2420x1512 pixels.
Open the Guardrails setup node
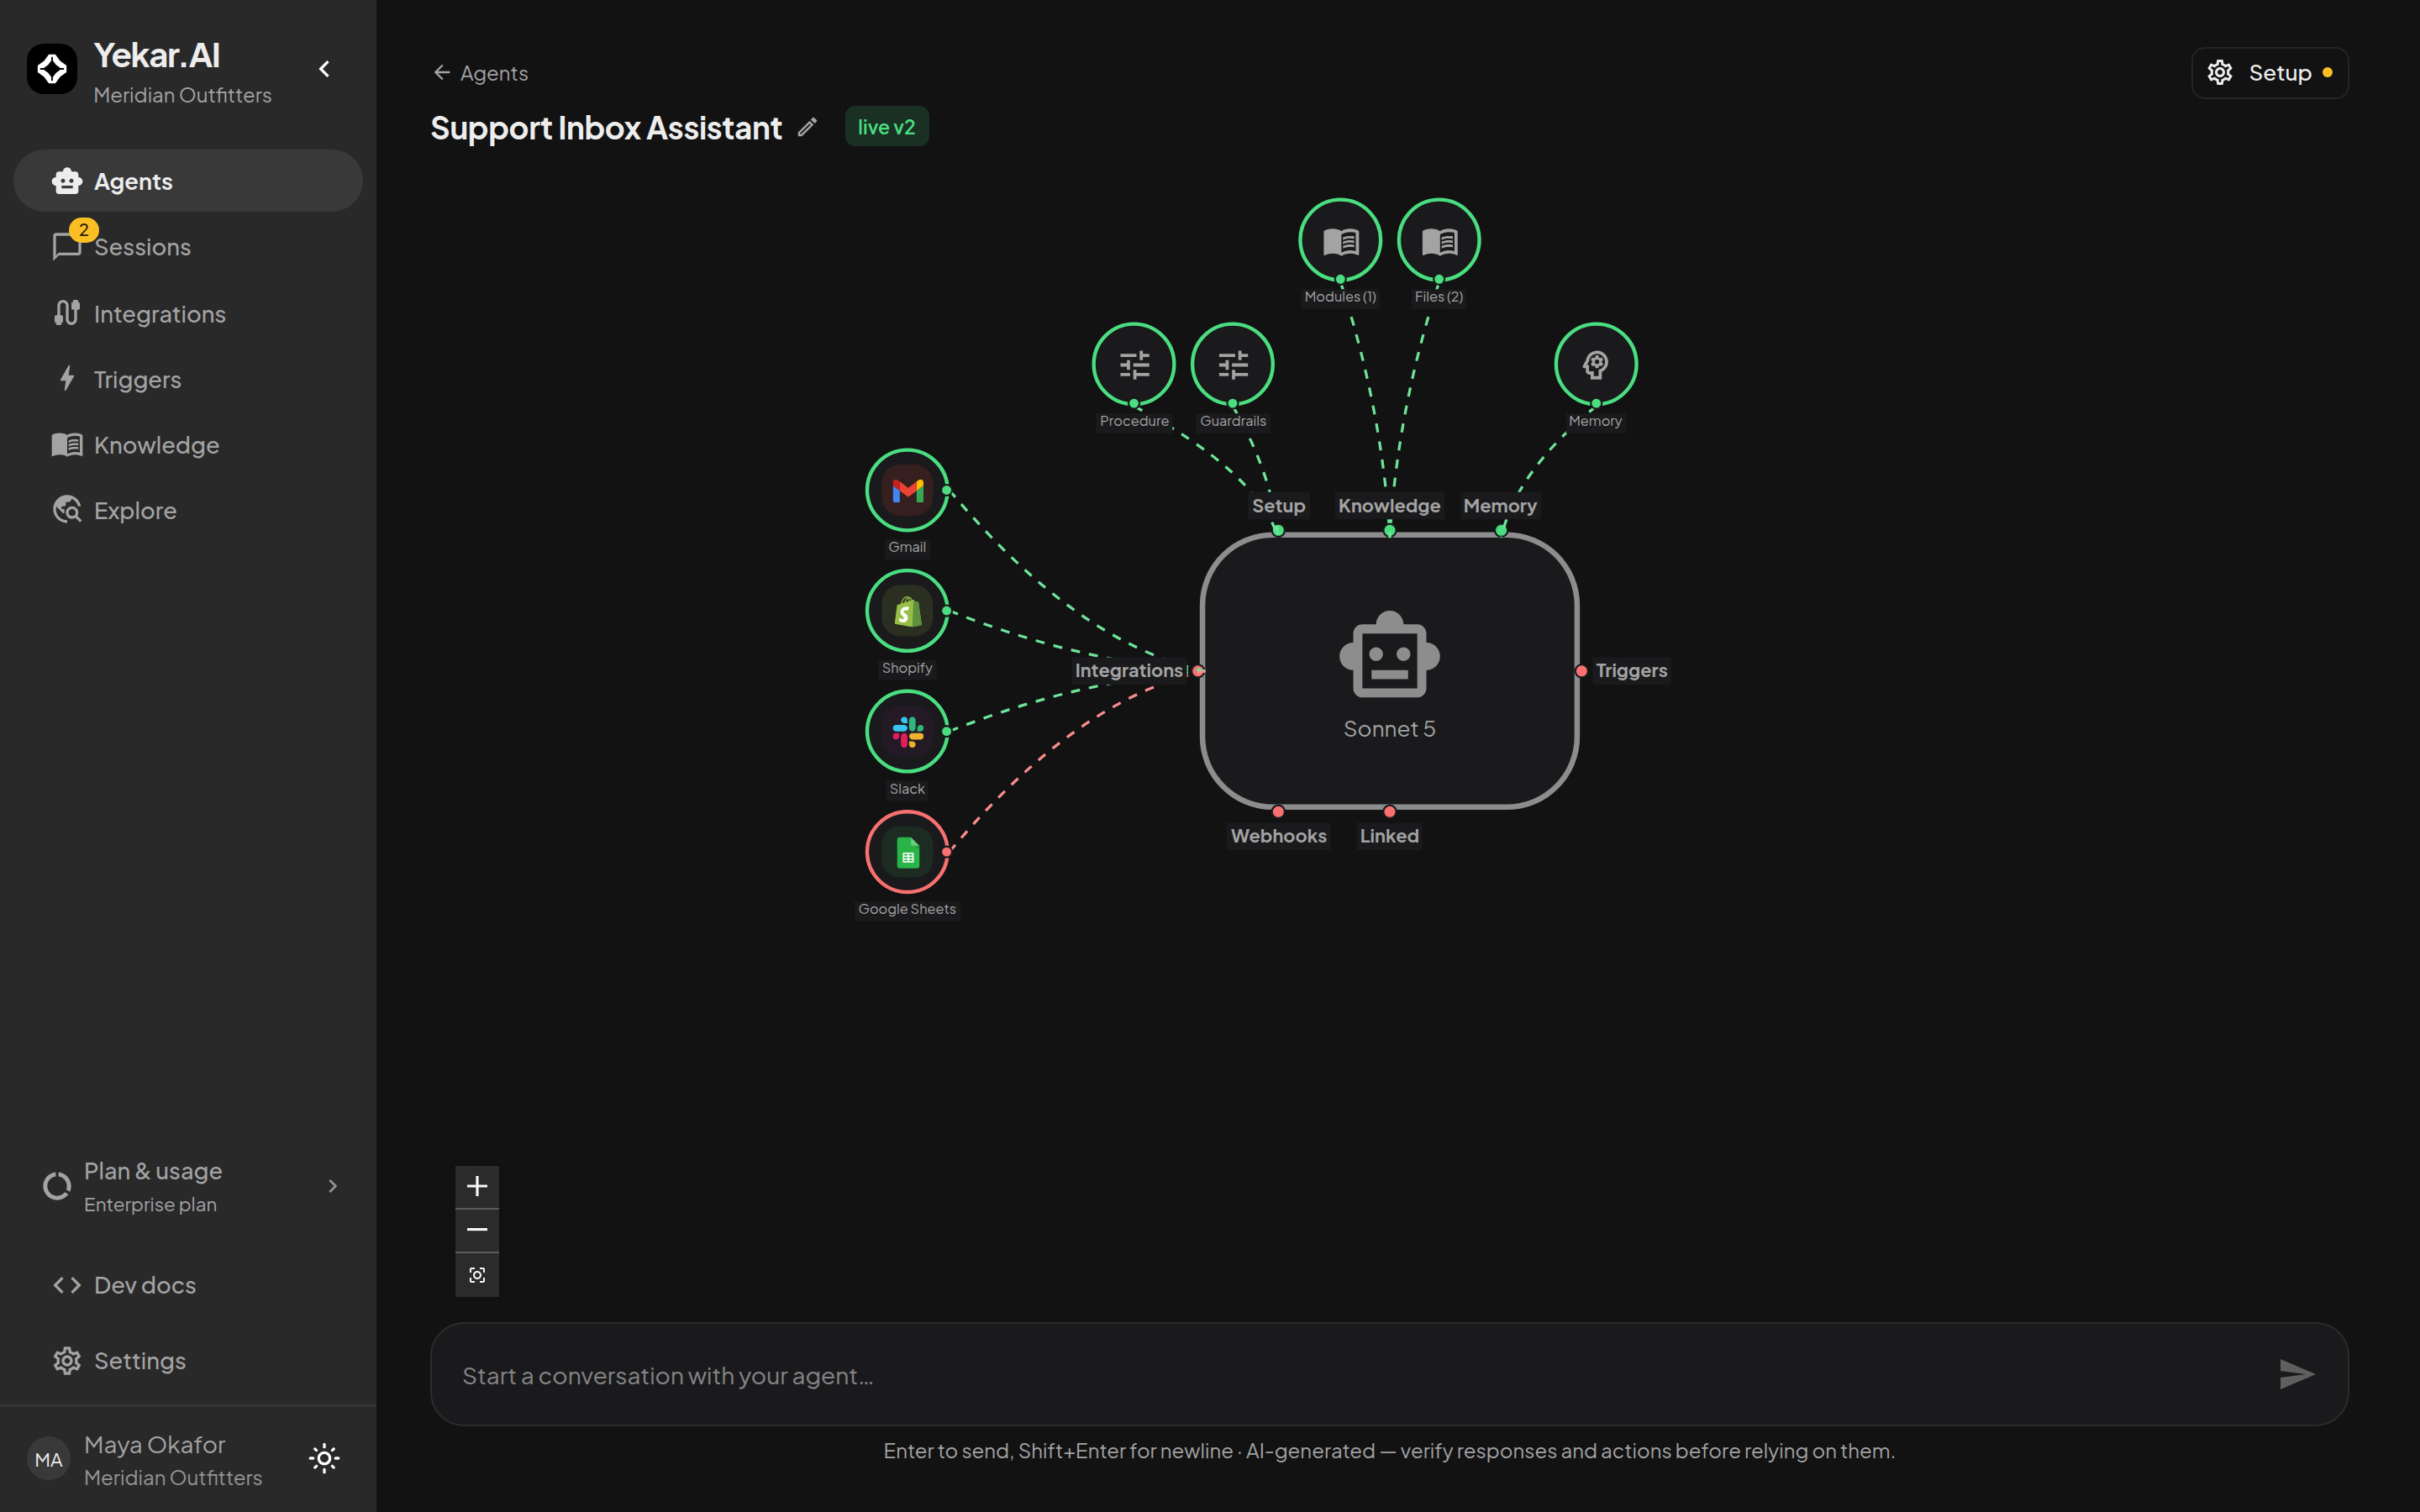tap(1233, 364)
